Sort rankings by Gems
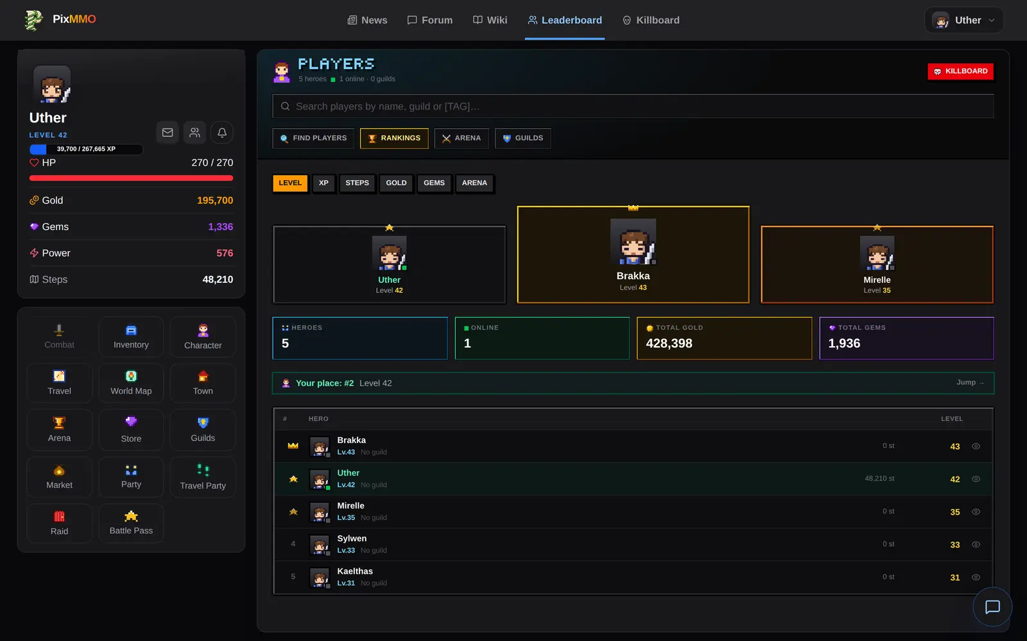The image size is (1027, 641). point(434,183)
